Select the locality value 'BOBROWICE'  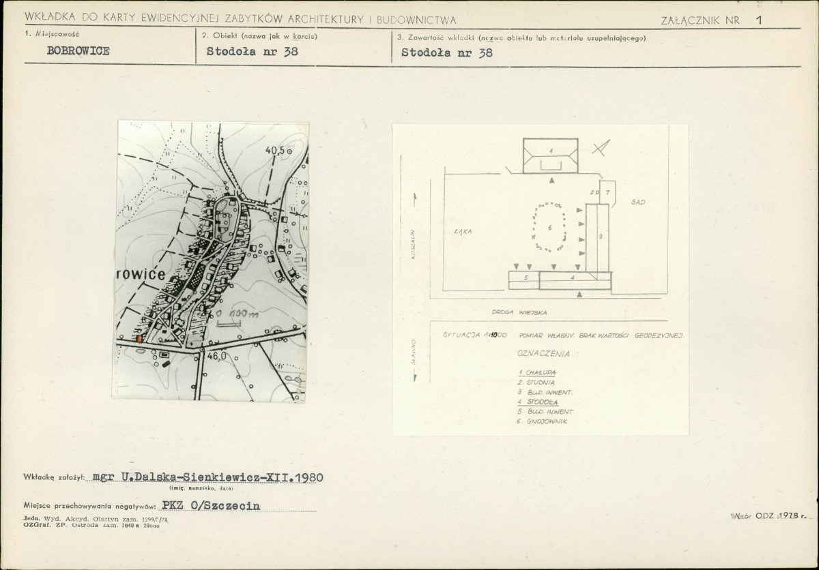pyautogui.click(x=78, y=51)
